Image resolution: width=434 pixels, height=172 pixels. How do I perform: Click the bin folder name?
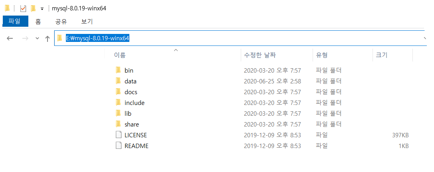click(129, 71)
